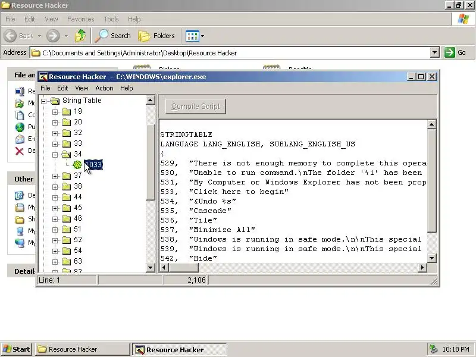Go Back in Explorer toolbar
476x357 pixels.
tap(19, 36)
